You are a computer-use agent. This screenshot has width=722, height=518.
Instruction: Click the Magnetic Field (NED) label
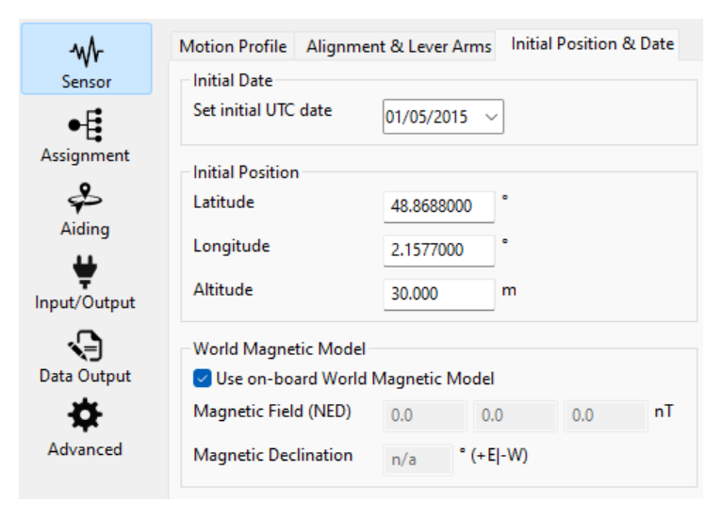[x=272, y=412]
